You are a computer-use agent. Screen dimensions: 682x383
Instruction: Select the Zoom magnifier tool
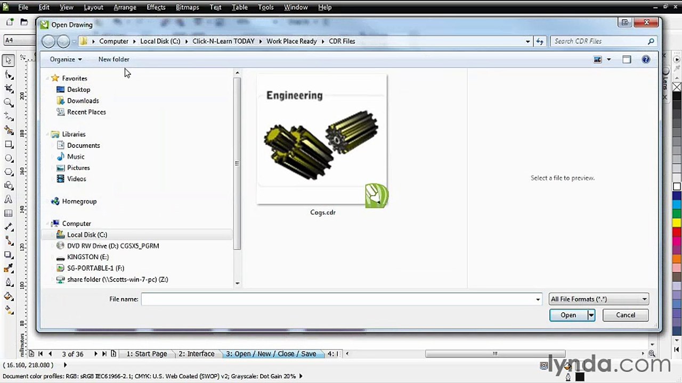coord(9,102)
